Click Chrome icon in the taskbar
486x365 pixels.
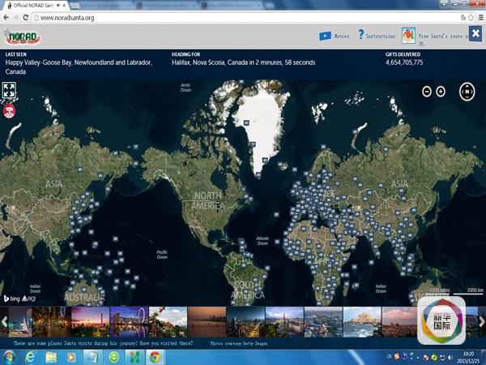[153, 357]
